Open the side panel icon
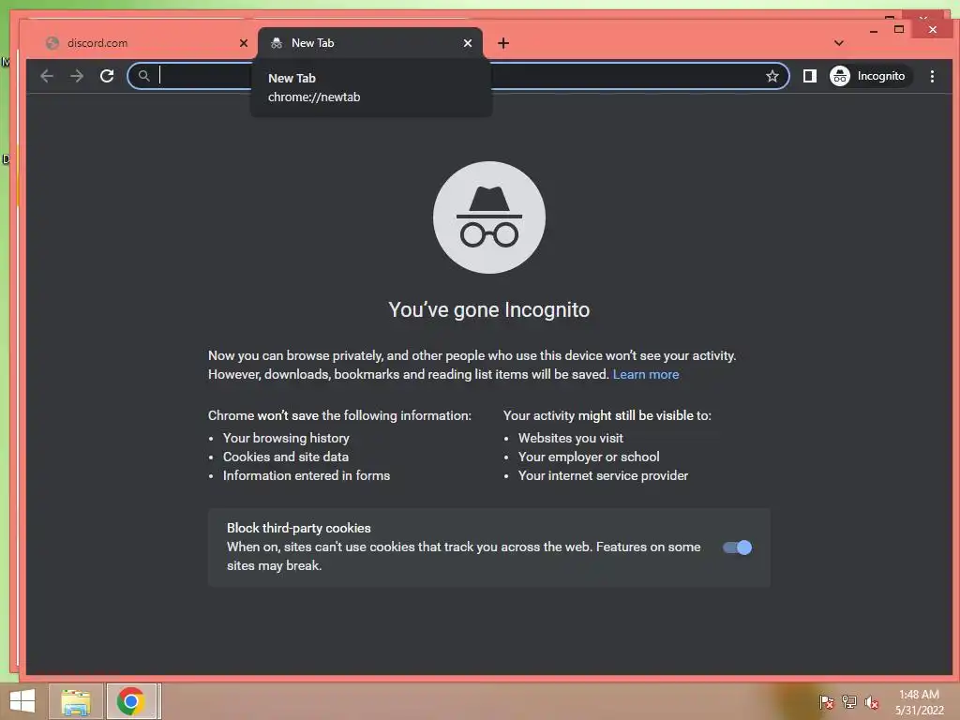The image size is (960, 720). (809, 76)
